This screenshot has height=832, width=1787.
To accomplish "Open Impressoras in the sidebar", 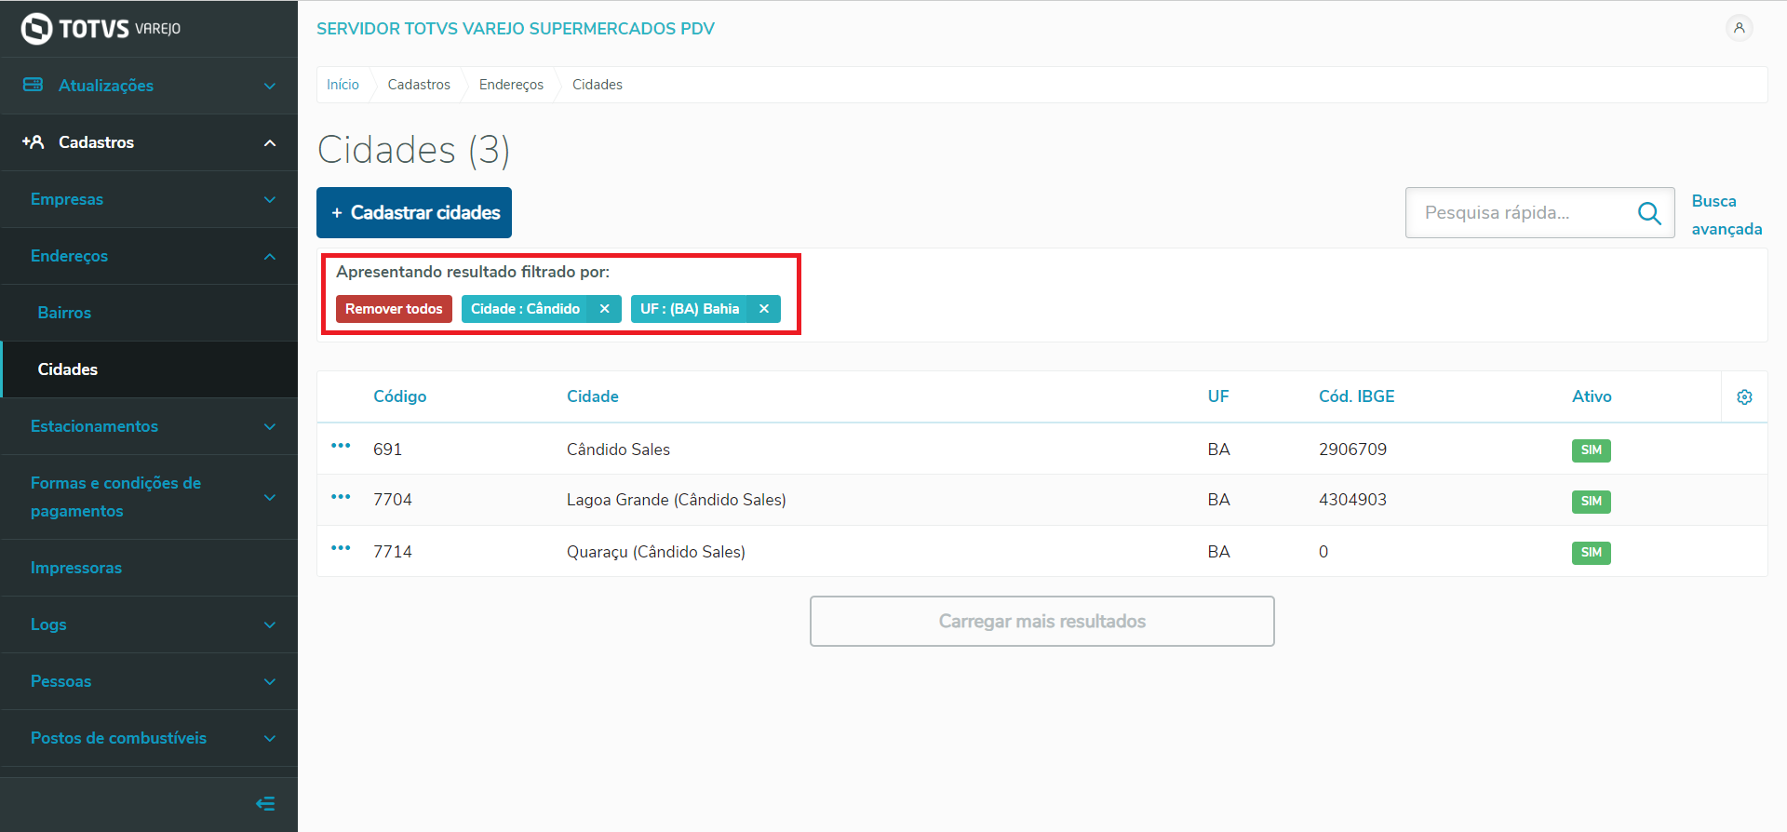I will (x=76, y=568).
